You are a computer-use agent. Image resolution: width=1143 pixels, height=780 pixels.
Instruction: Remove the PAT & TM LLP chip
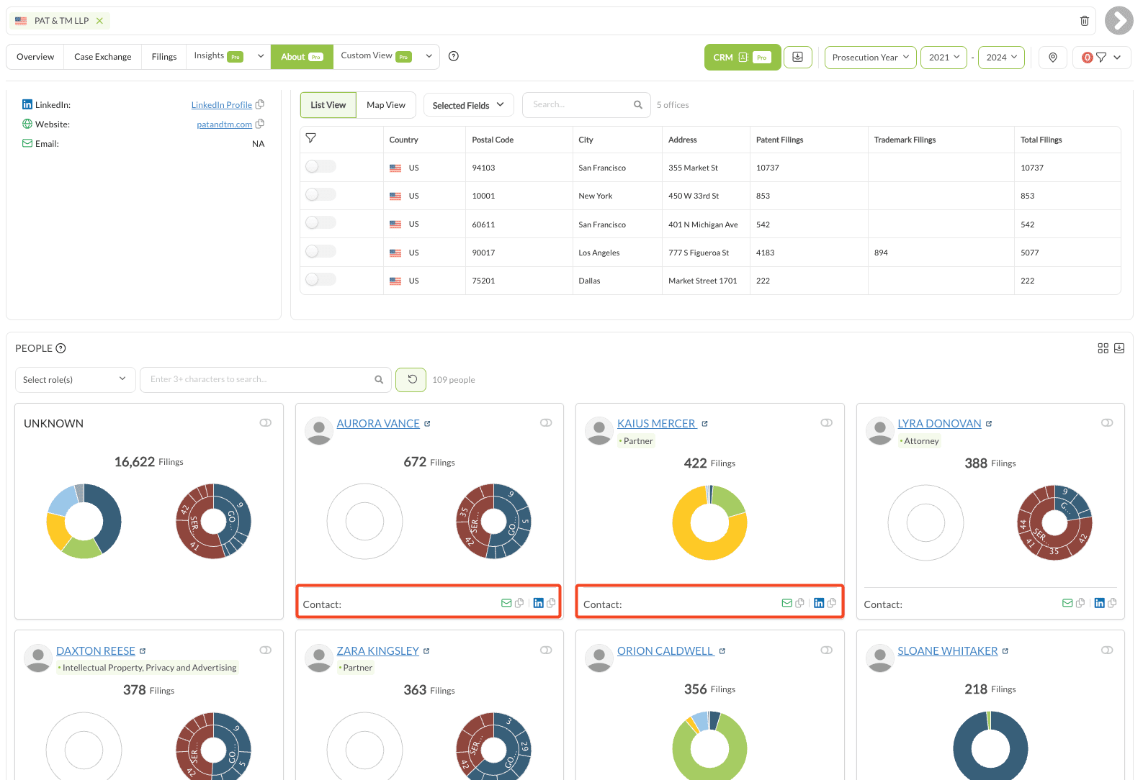(99, 21)
